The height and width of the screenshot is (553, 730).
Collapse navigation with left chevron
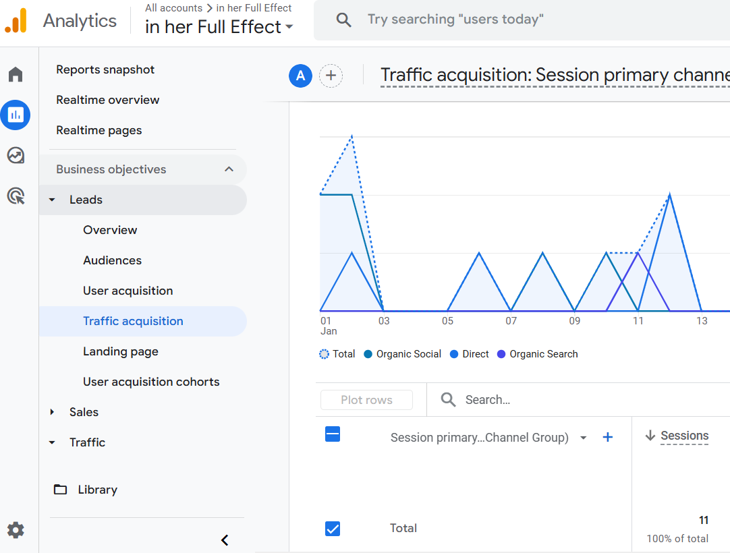click(x=225, y=540)
